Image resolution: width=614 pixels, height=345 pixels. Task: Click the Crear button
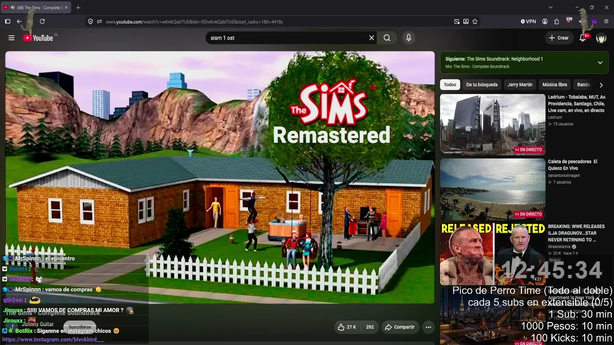[x=559, y=38]
